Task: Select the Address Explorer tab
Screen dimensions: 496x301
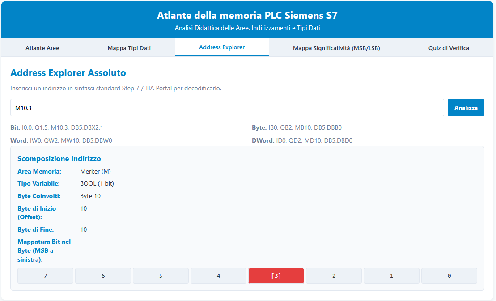Action: tap(222, 47)
